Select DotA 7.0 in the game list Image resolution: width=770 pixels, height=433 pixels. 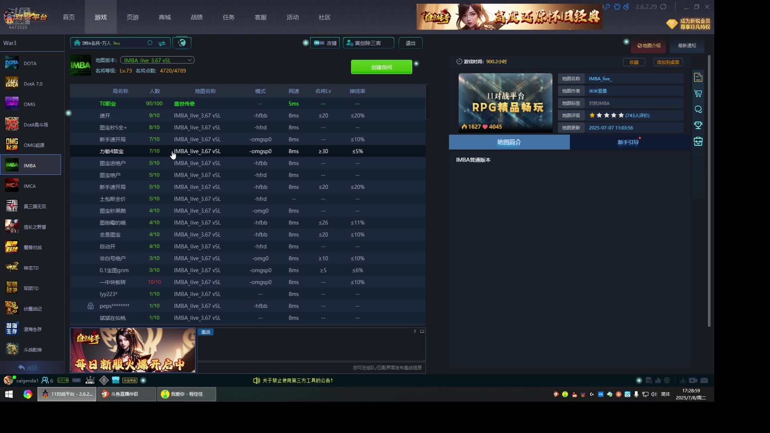click(30, 84)
